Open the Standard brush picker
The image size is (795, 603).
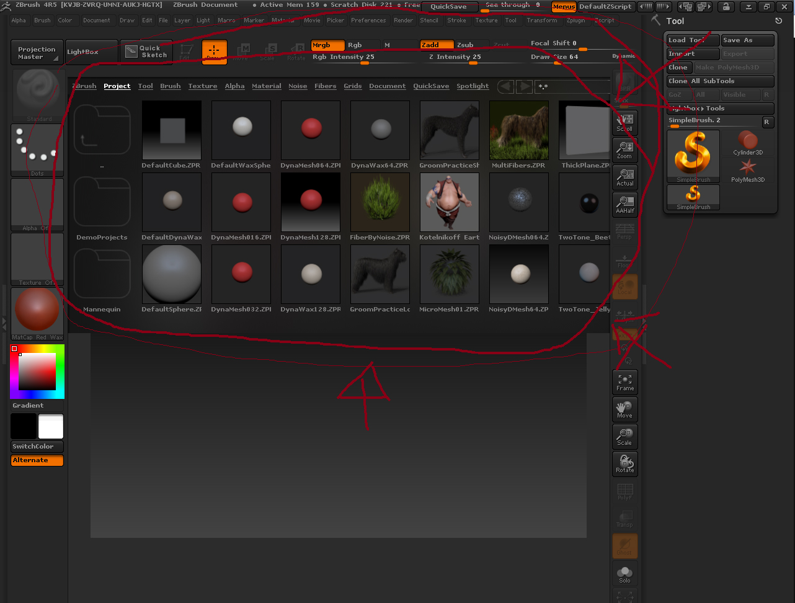pyautogui.click(x=37, y=96)
